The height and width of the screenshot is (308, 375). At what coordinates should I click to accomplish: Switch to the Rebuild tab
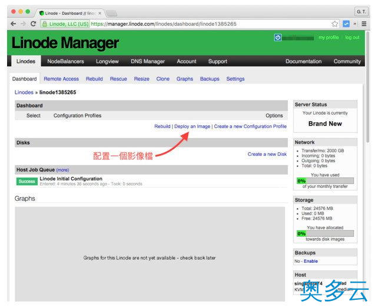point(94,79)
